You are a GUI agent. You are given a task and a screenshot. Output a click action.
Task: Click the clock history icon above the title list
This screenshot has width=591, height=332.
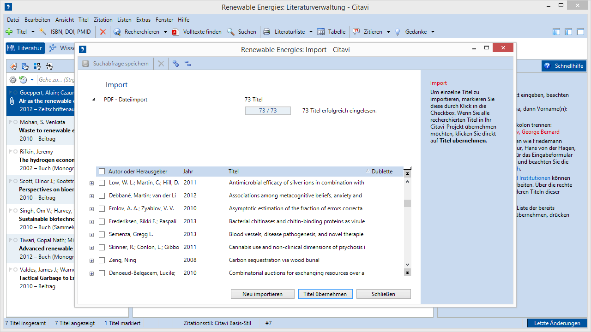23,80
